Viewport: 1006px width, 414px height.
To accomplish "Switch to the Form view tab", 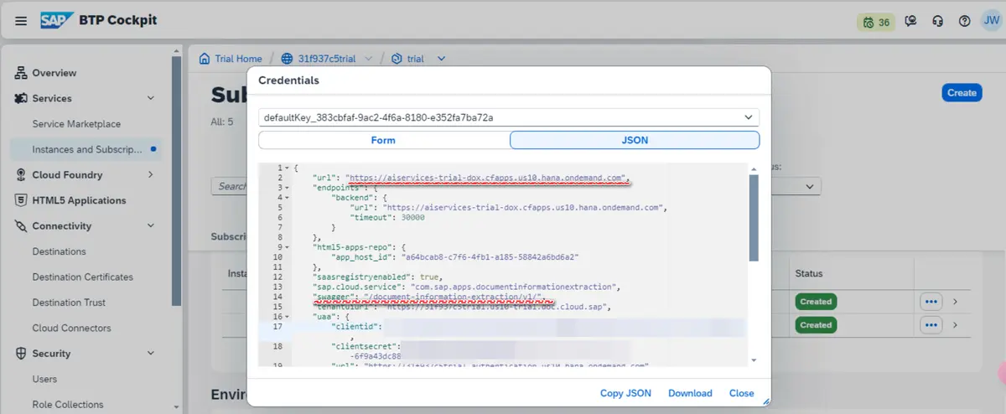I will (x=383, y=140).
